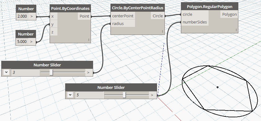
Task: Click the lacing indicator on Point.ByCoordinates node
Action: pos(89,40)
